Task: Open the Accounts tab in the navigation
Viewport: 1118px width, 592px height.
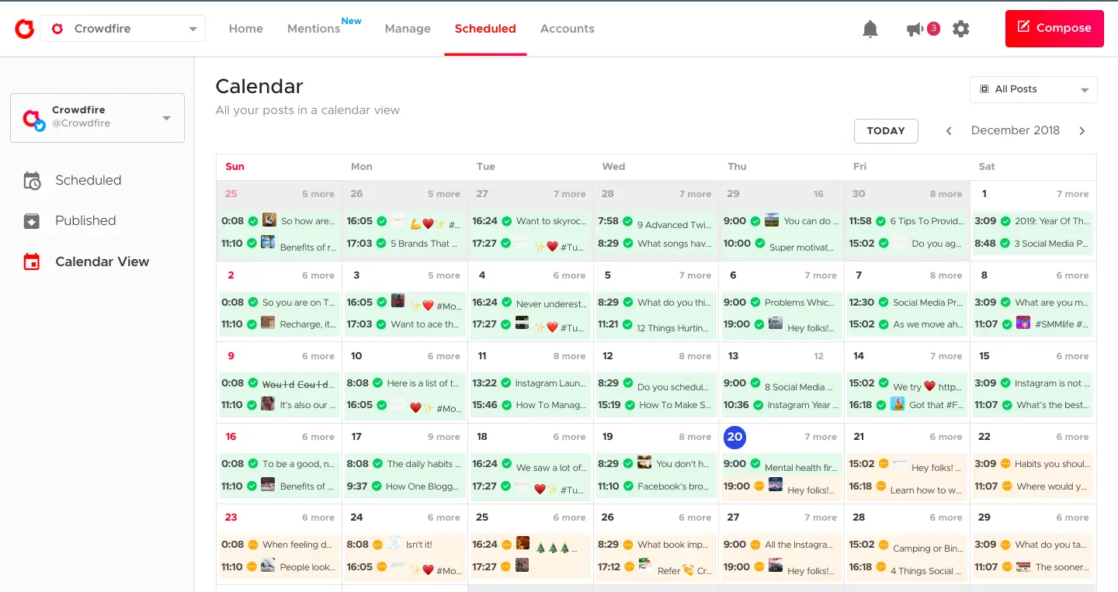Action: 567,28
